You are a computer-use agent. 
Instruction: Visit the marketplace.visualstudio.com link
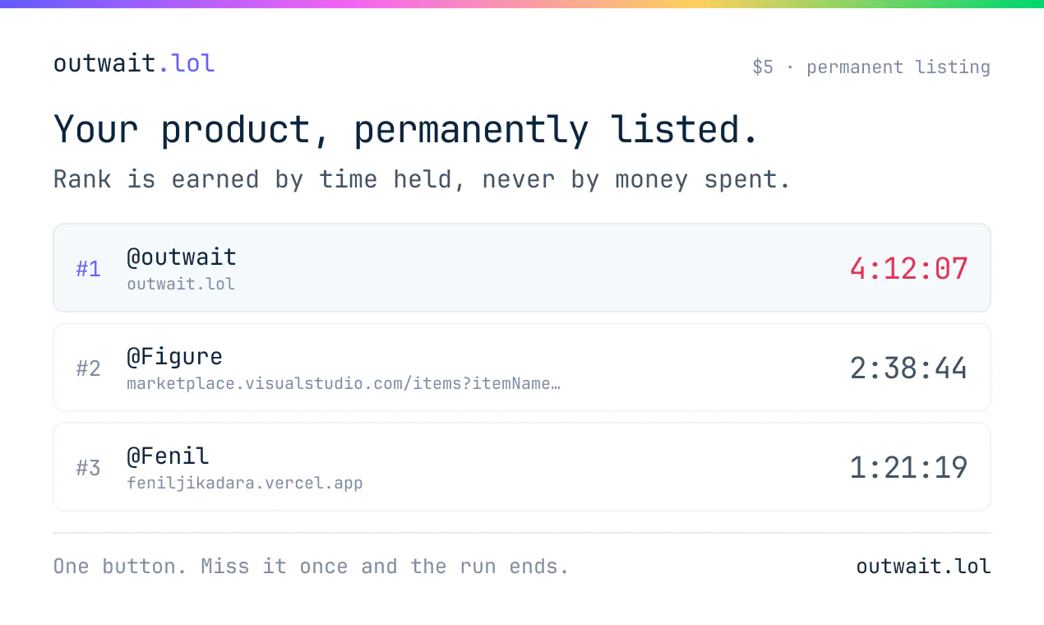[x=344, y=383]
